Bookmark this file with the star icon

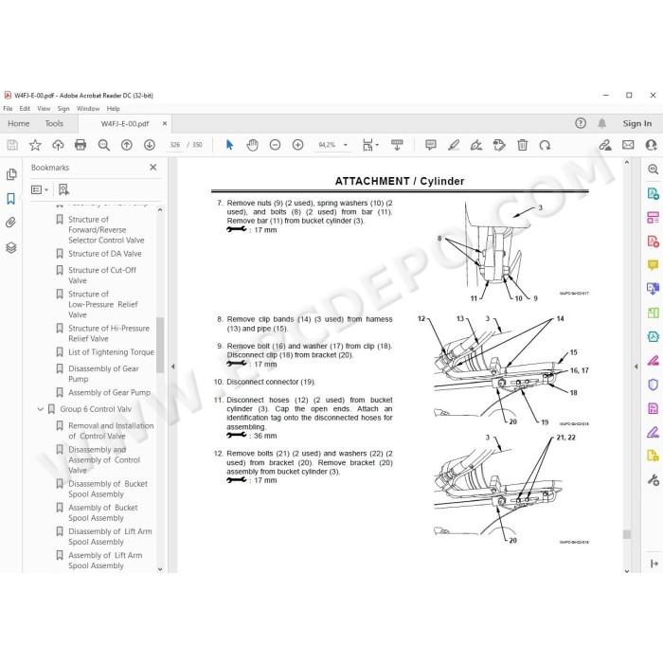tap(35, 145)
